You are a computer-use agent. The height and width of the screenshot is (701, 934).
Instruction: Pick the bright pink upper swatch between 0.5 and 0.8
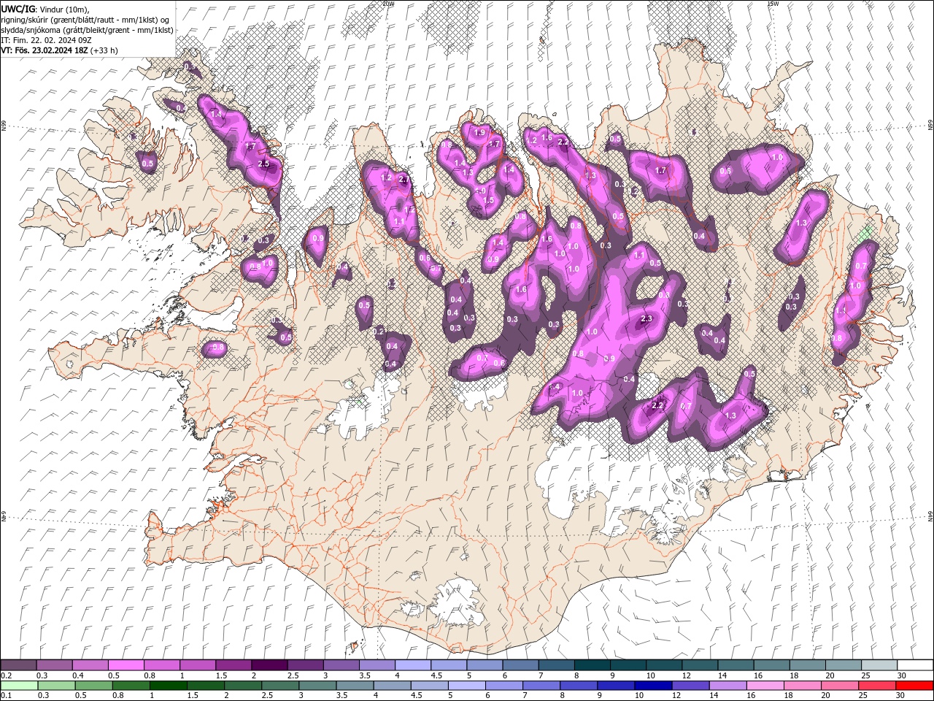[126, 665]
